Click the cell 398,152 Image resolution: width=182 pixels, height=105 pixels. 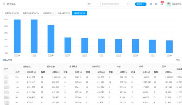click(x=146, y=97)
